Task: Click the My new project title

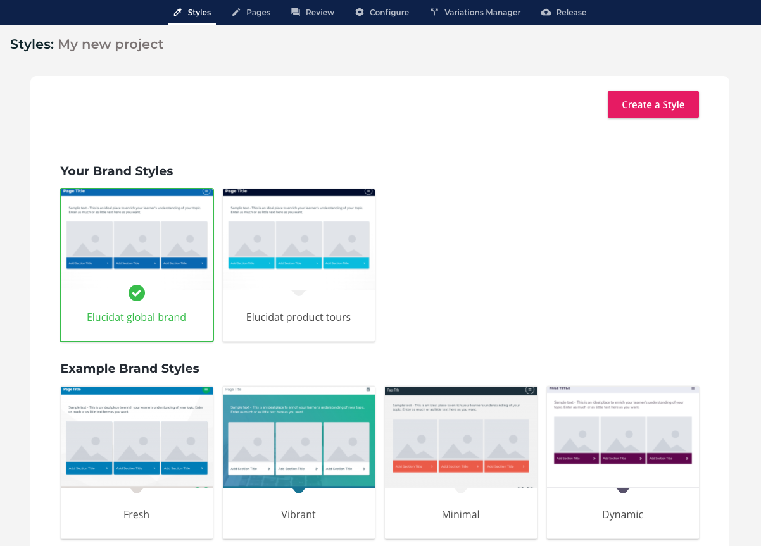Action: (x=111, y=44)
